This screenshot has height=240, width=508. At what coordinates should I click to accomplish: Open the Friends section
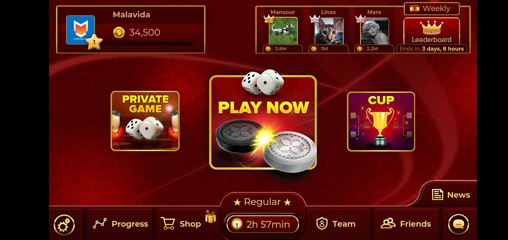click(406, 224)
